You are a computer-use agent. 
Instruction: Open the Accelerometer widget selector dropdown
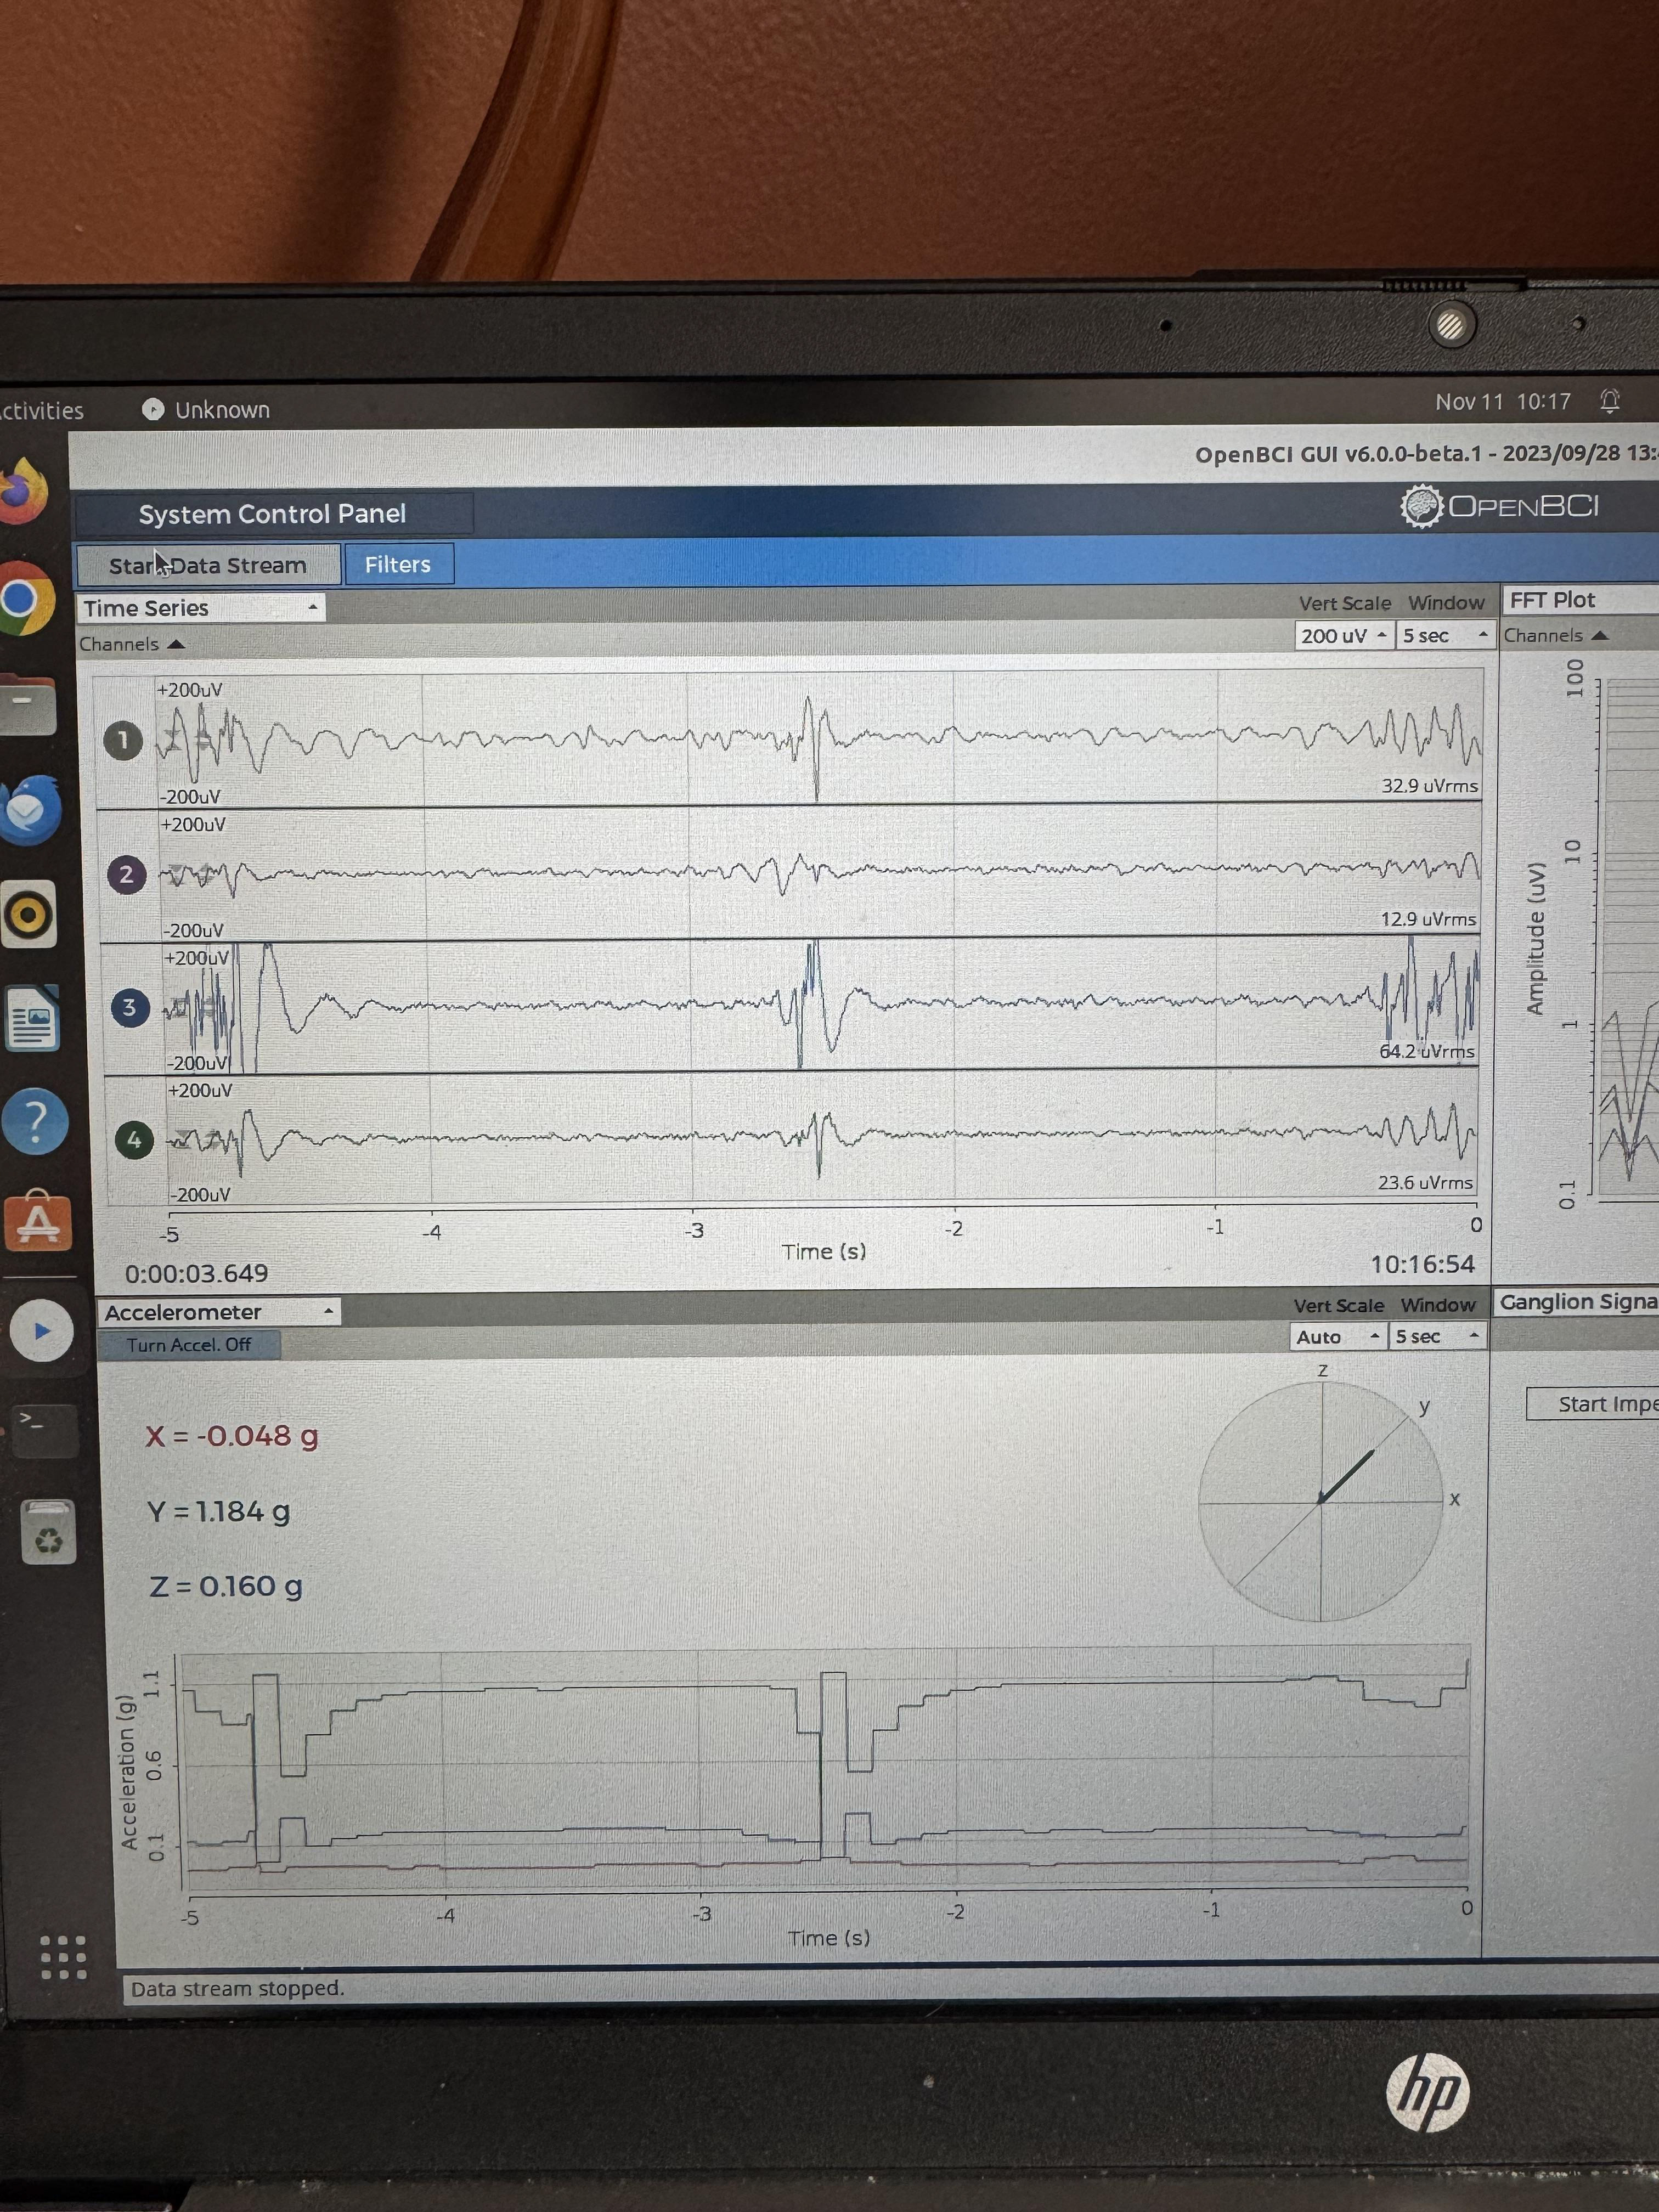[218, 1312]
